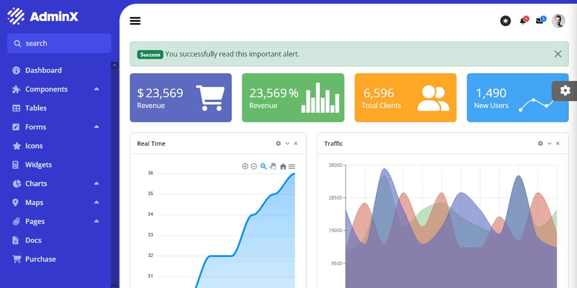Image resolution: width=577 pixels, height=288 pixels.
Task: Toggle the dark/light theme icon
Action: click(505, 21)
